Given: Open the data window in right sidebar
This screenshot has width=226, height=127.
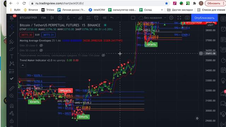Looking at the screenshot, I should pos(223,50).
